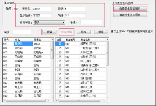
Task: Toggle checkbox for 心电图(二楼) row 540
Action: [60, 96]
